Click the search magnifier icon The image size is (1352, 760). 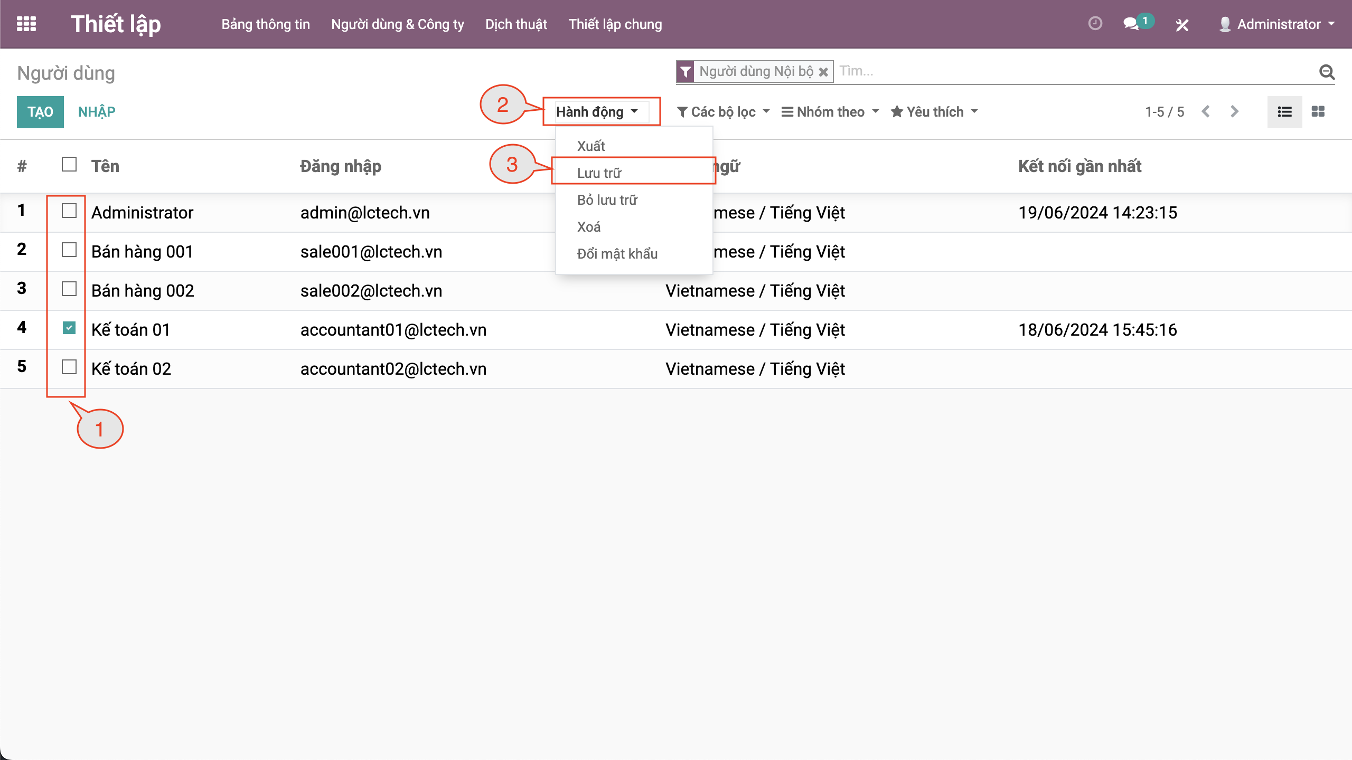[1327, 72]
